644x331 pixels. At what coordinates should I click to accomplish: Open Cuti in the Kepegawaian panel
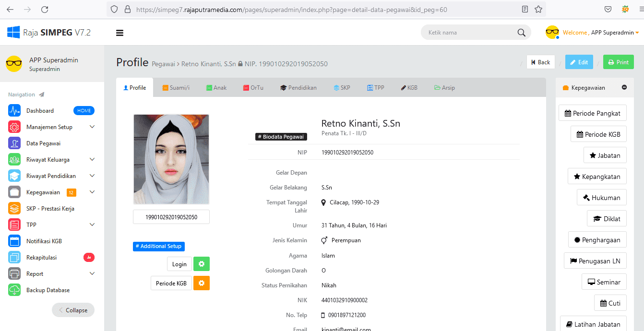[x=610, y=303]
